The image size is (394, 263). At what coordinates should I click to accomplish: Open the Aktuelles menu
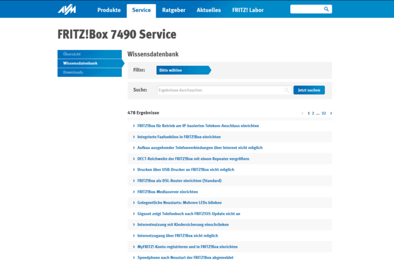pos(209,10)
